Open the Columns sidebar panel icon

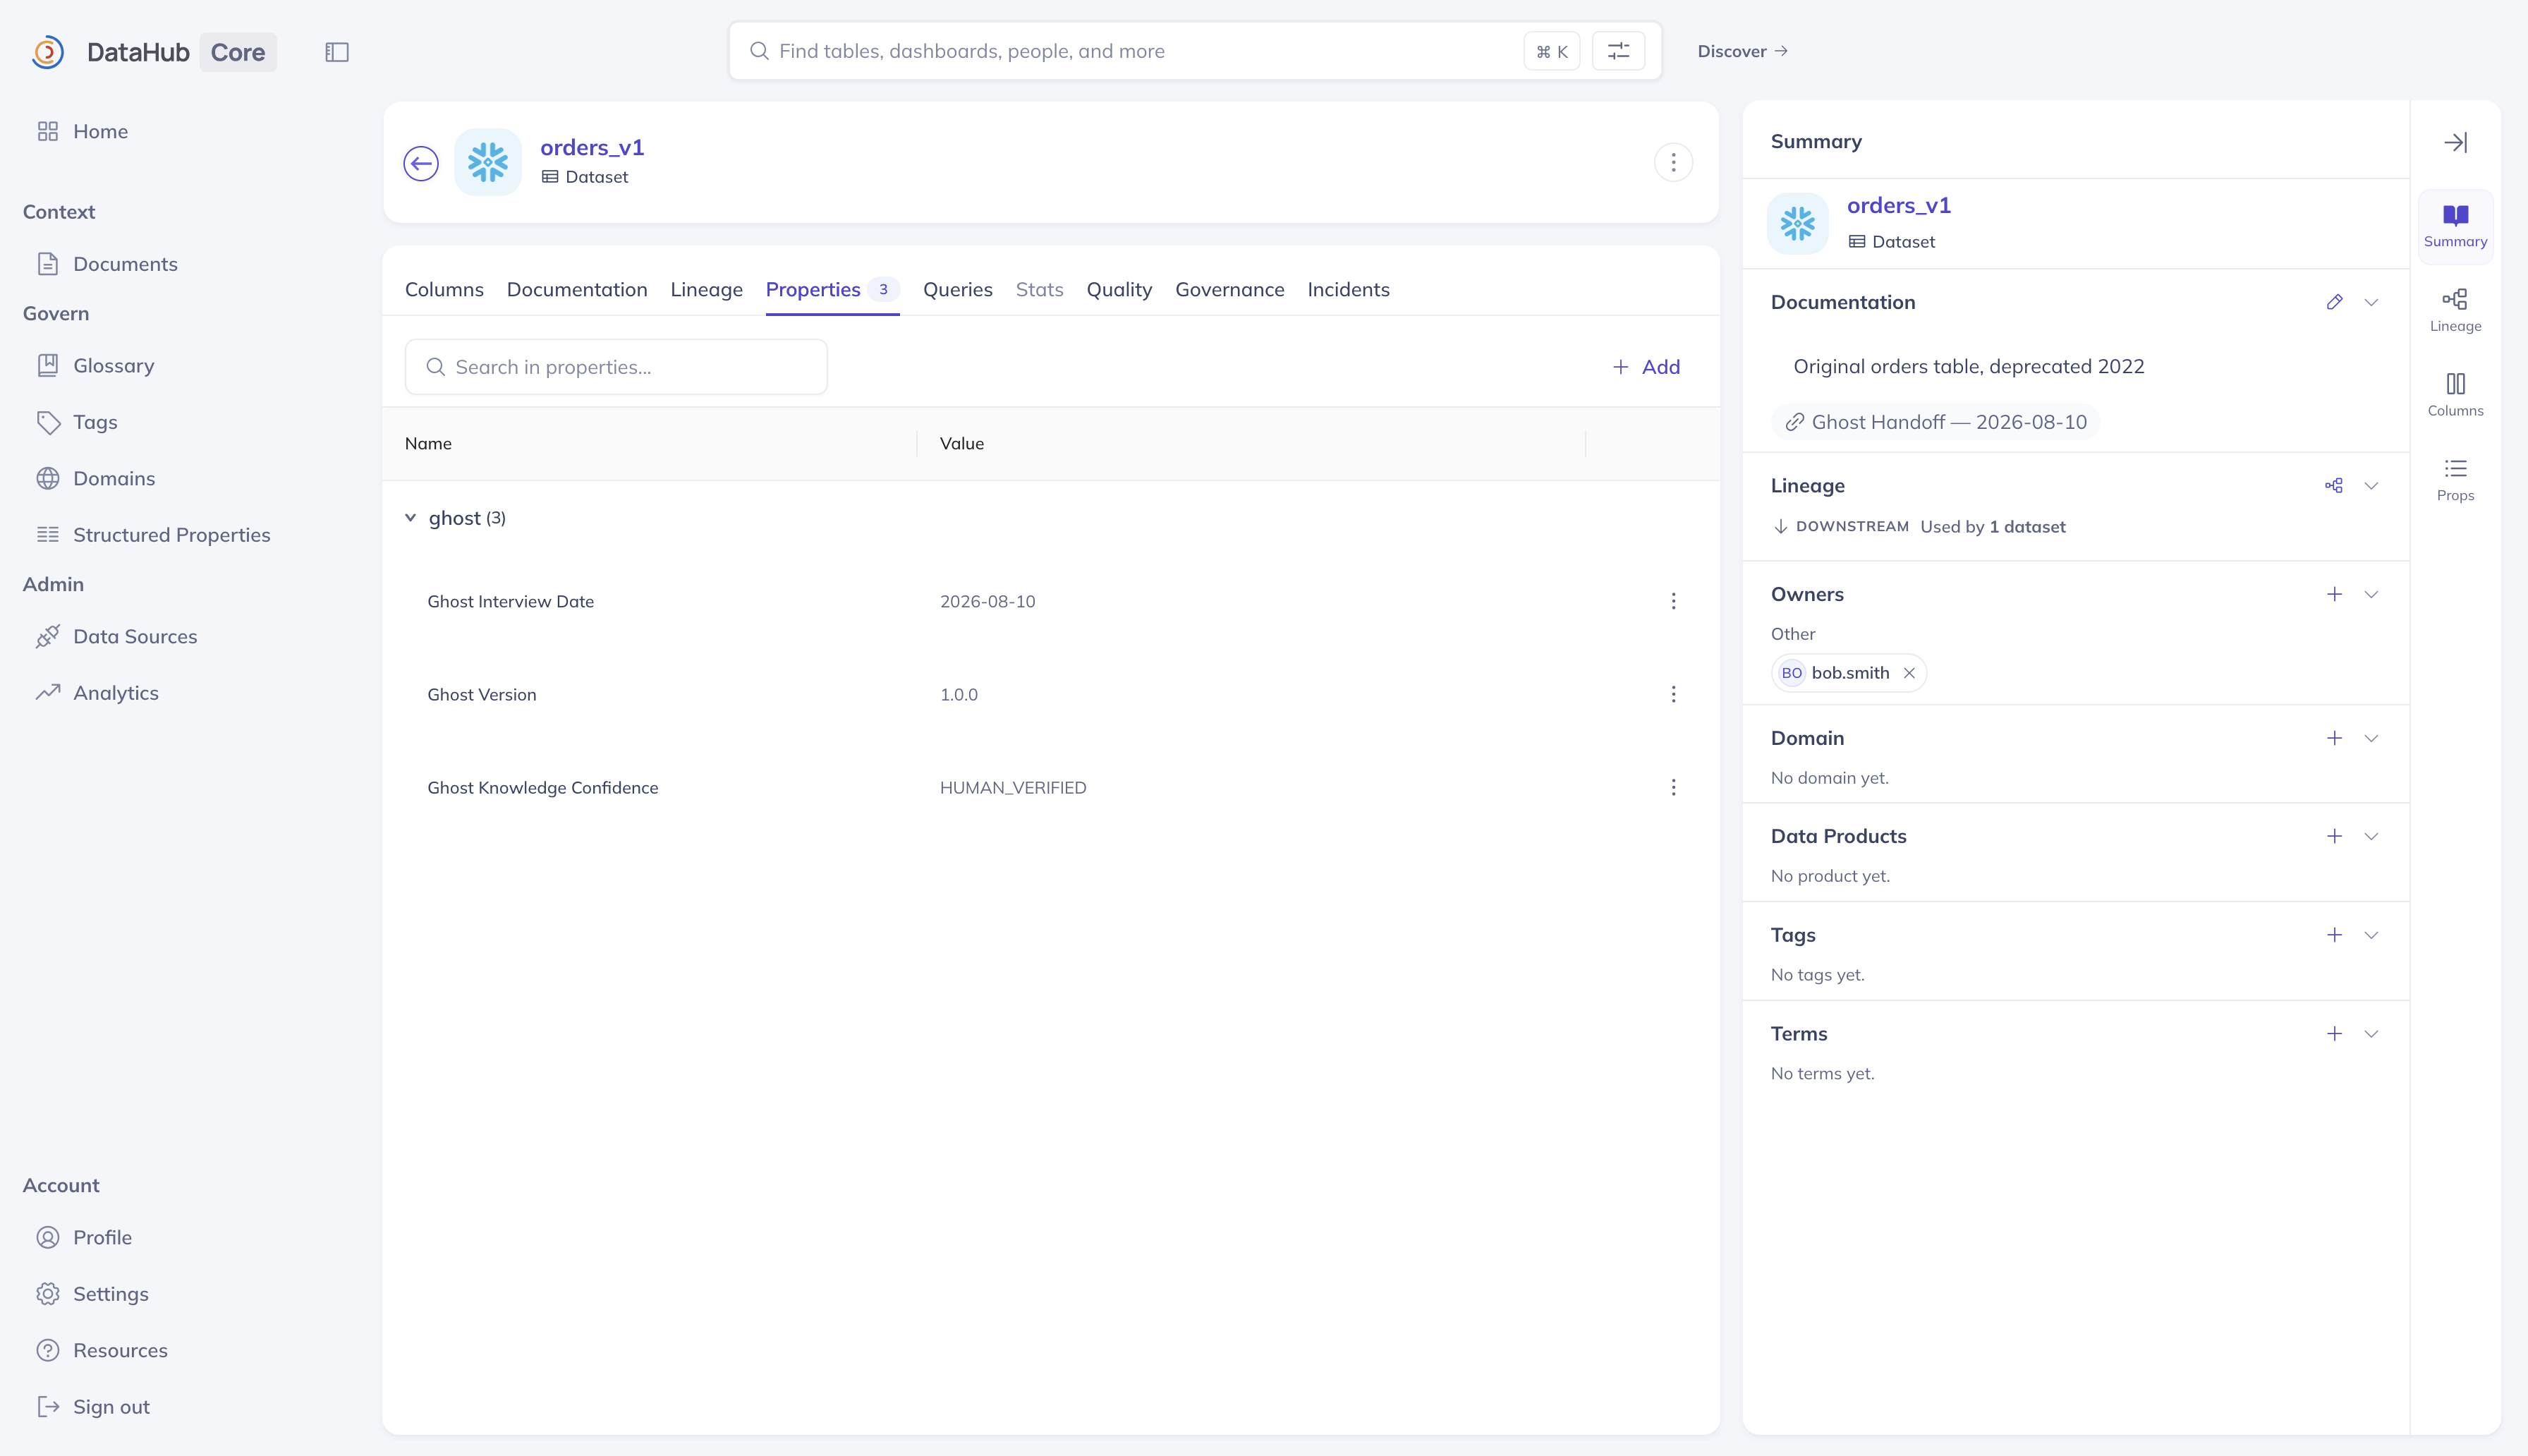coord(2455,395)
